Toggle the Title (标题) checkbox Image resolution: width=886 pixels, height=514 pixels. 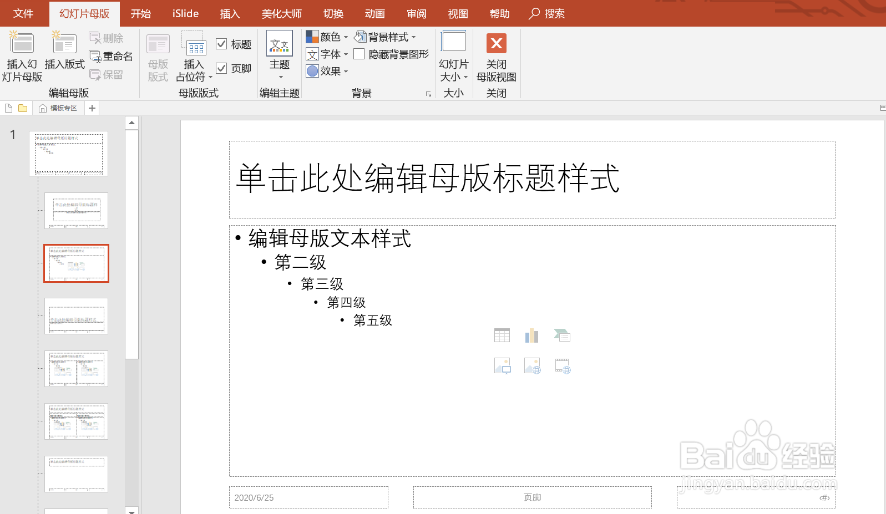pos(221,44)
